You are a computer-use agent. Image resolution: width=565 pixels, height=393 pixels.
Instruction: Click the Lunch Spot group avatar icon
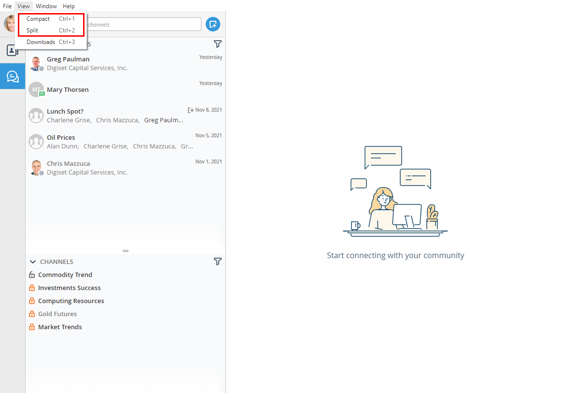(36, 116)
